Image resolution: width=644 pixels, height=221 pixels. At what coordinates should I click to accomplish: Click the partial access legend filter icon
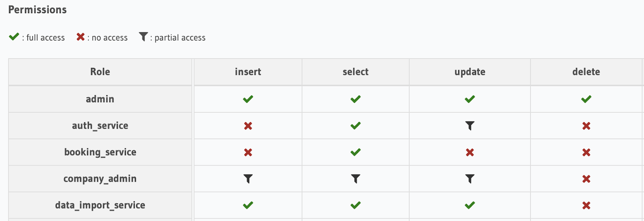coord(143,37)
